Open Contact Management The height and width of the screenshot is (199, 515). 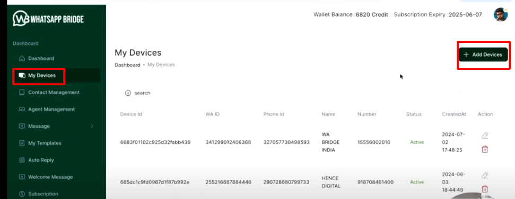coord(54,93)
